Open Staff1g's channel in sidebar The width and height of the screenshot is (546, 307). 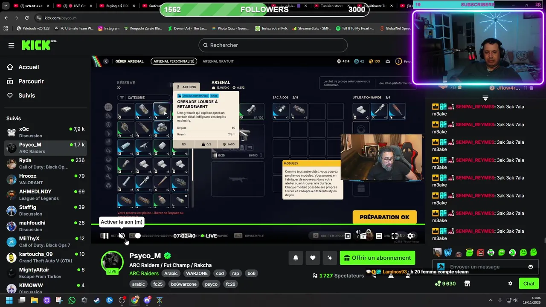(45, 210)
